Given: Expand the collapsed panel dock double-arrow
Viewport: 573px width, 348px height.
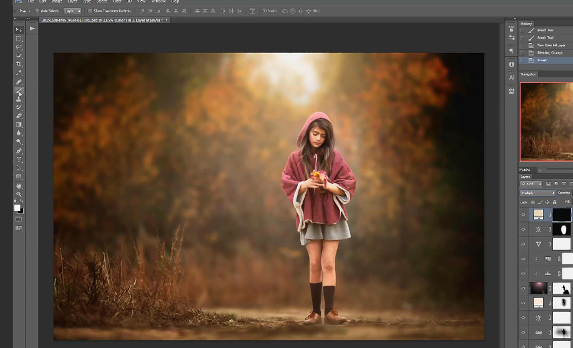Looking at the screenshot, I should (x=515, y=19).
